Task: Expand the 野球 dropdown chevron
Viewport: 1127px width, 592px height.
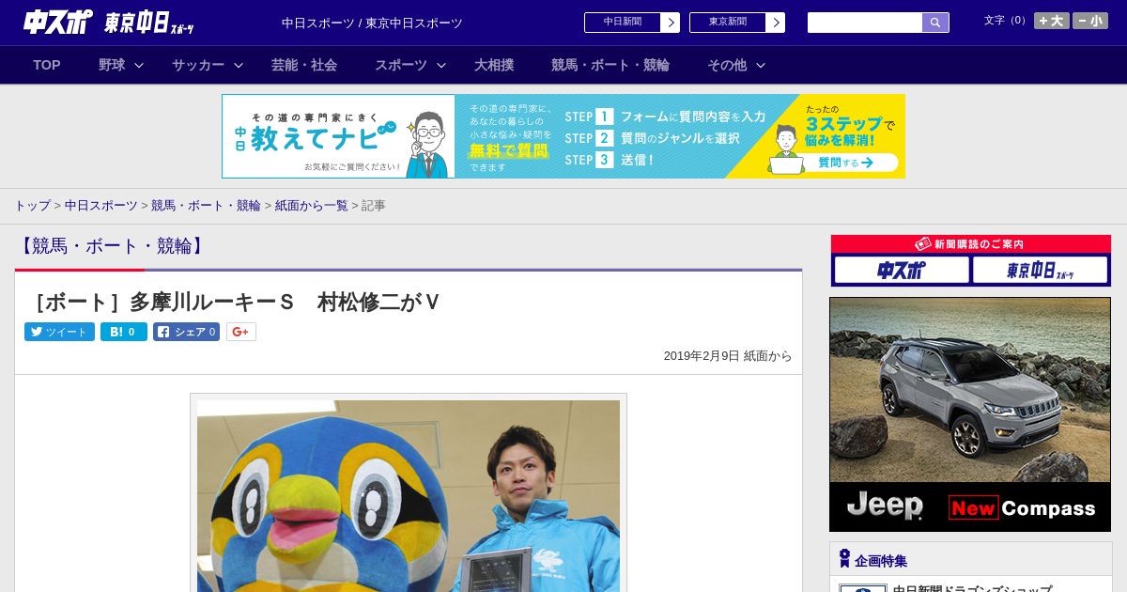Action: (139, 65)
